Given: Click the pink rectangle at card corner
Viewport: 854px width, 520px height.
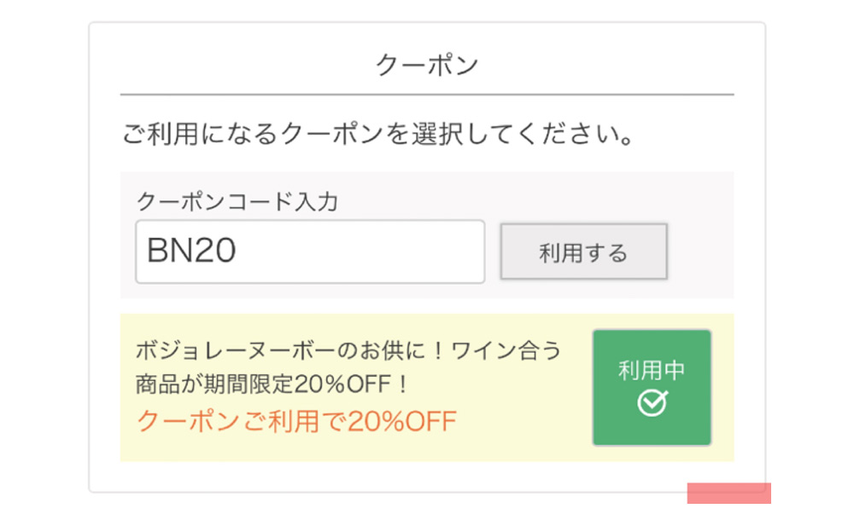Looking at the screenshot, I should [x=728, y=493].
